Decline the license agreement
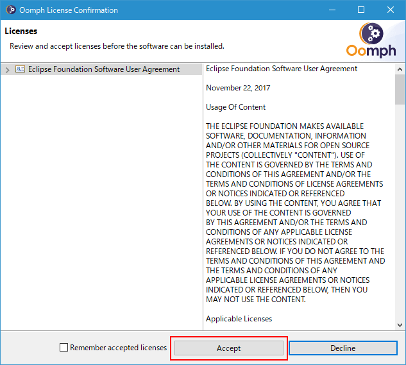406x365 pixels. (343, 348)
